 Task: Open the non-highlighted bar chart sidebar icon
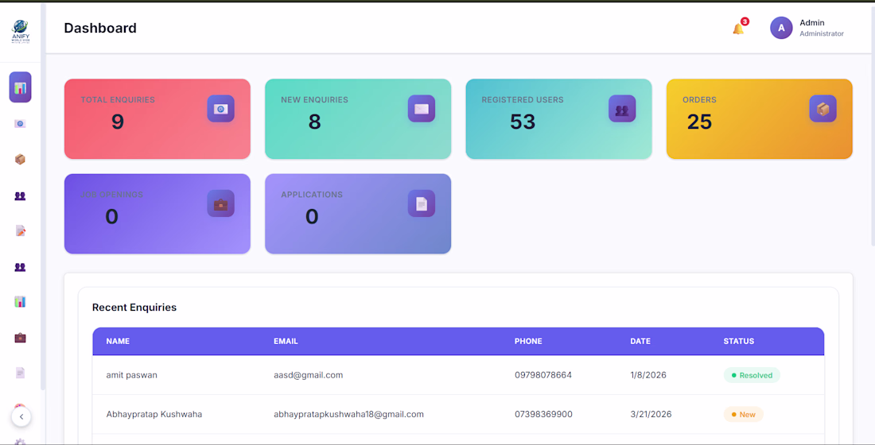point(20,302)
